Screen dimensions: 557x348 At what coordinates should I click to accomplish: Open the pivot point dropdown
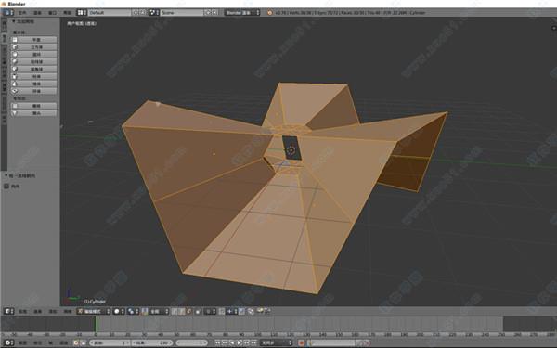pos(133,311)
